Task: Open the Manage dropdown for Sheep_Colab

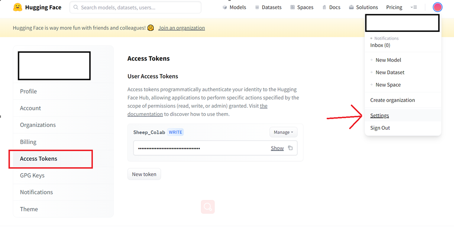Action: tap(283, 133)
